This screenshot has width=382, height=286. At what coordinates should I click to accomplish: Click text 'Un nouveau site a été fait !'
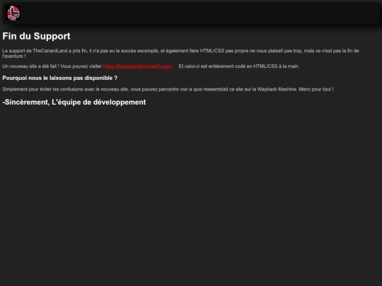[31, 66]
